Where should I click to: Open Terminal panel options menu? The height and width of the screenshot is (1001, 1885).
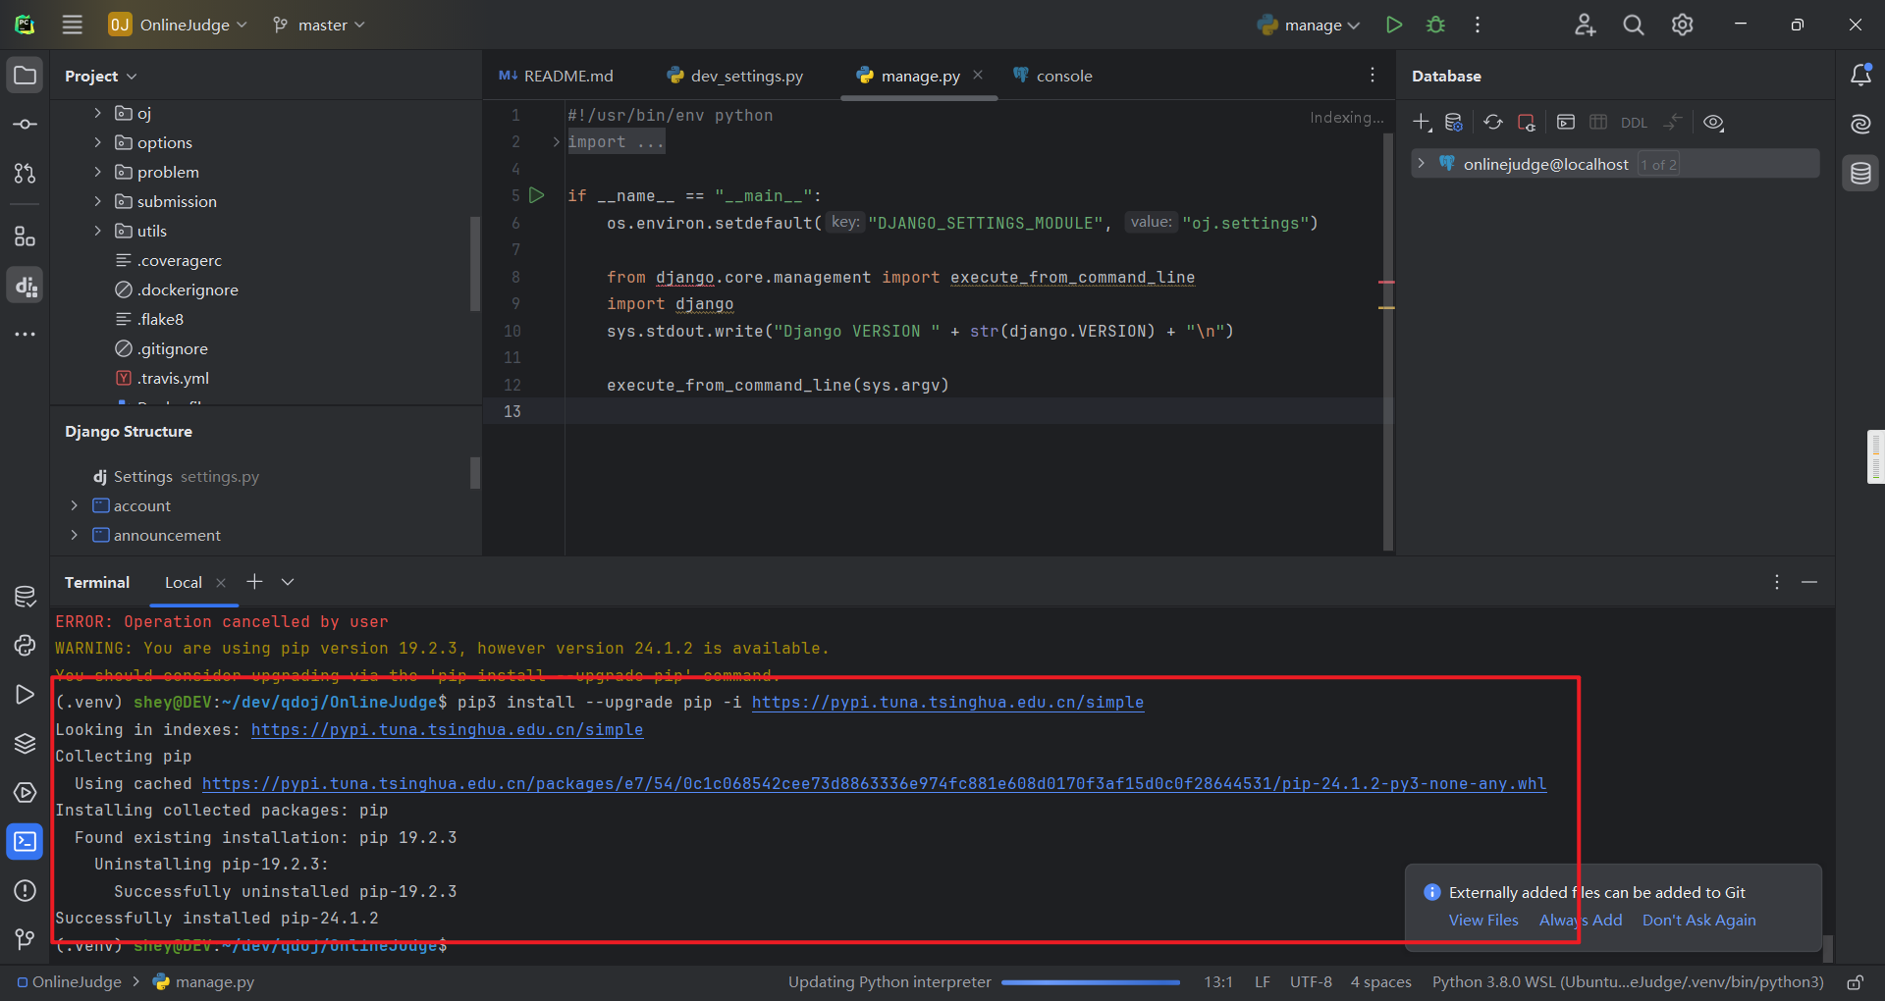tap(1777, 582)
